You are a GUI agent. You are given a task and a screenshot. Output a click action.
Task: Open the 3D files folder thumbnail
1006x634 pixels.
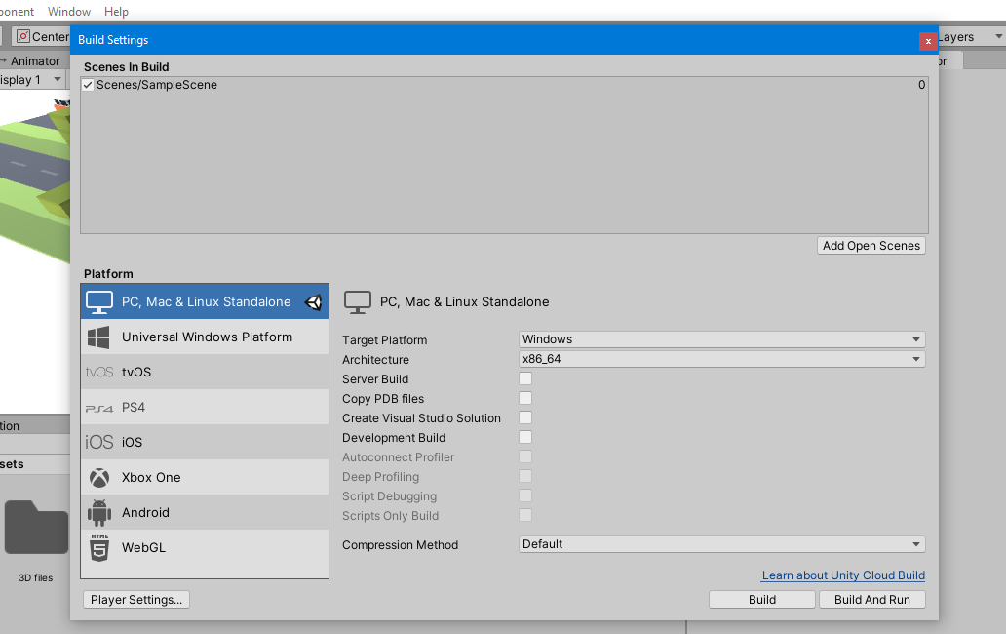[x=36, y=528]
